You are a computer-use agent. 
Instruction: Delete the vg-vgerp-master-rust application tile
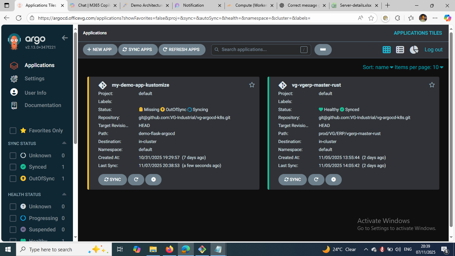point(333,179)
